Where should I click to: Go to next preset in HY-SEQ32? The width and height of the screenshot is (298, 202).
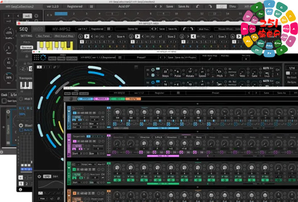[256, 93]
